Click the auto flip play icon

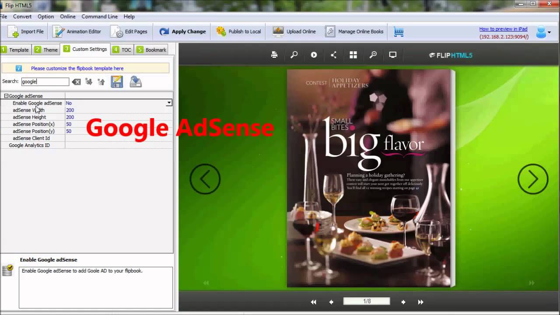(x=314, y=55)
